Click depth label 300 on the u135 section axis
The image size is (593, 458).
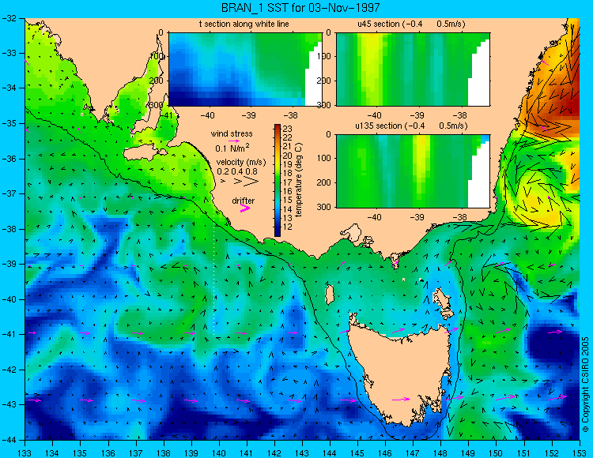pyautogui.click(x=324, y=207)
